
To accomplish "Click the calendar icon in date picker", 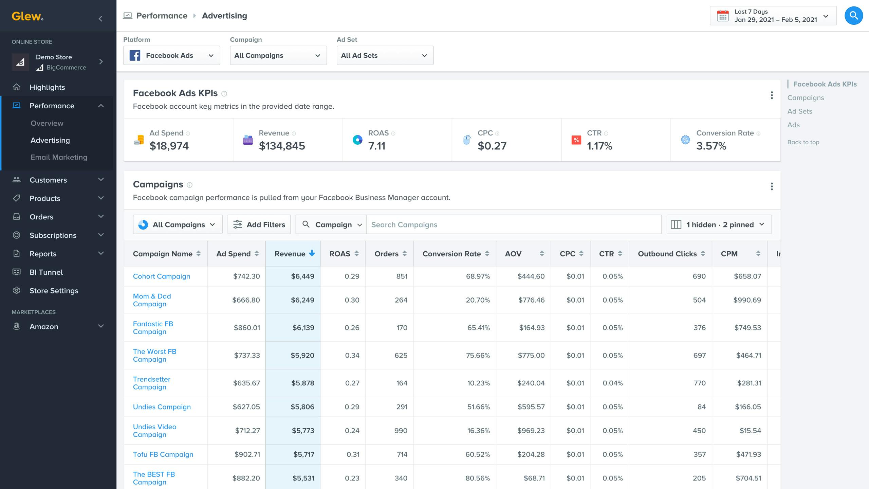I will (x=723, y=16).
